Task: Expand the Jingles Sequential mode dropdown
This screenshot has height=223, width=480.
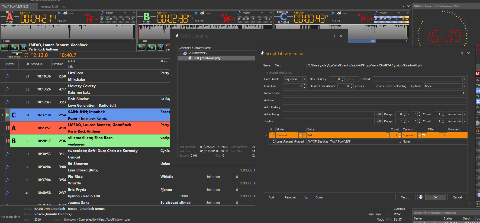Action: 464,121
